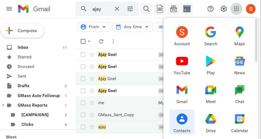261x139 pixels.
Task: Click the GMass search magnifier button
Action: point(146,9)
